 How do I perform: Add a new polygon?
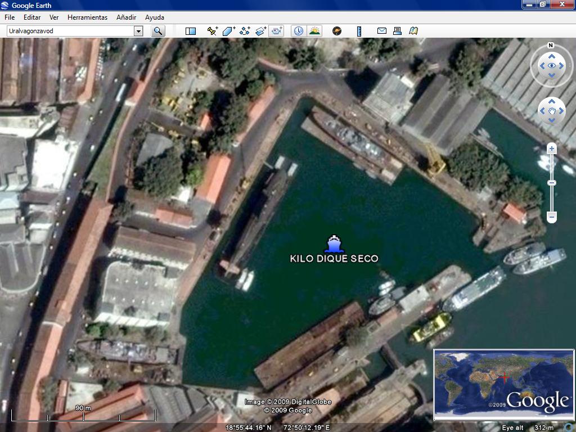click(228, 31)
